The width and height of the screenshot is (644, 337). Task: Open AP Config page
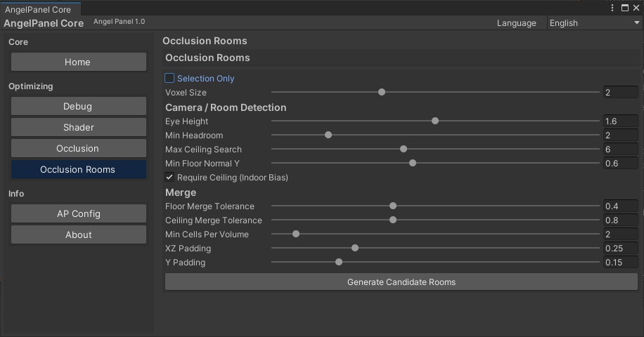coord(79,213)
